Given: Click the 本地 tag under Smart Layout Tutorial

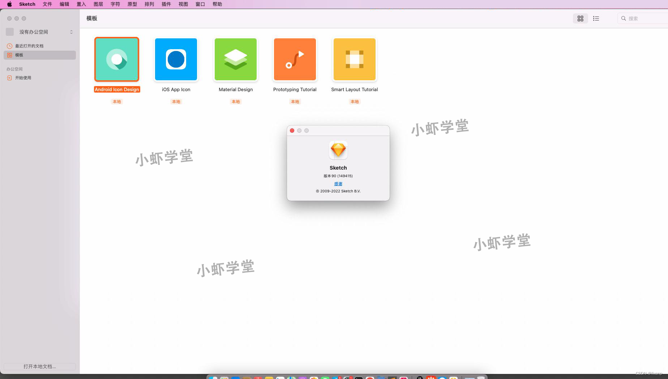Looking at the screenshot, I should (x=355, y=102).
